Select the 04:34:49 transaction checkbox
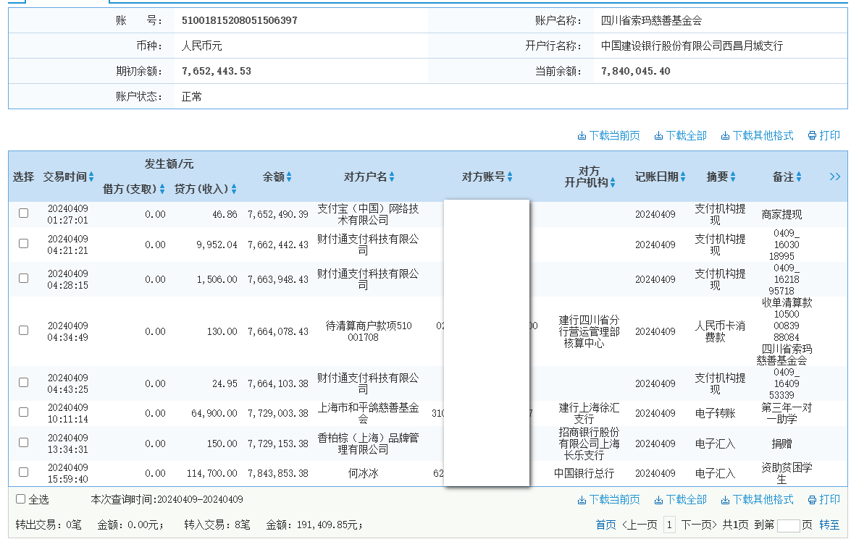Screen dimensions: 851x539 pos(23,330)
